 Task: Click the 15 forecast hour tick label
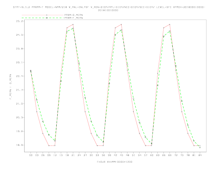(x=61, y=155)
